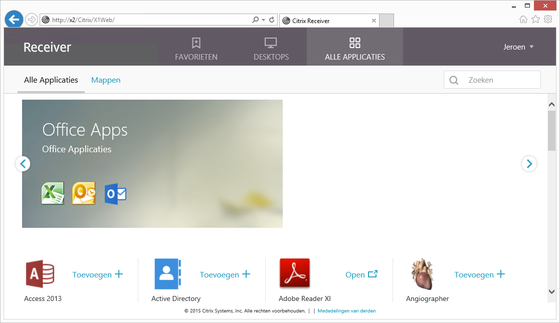
Task: Open browser Favorites star icon
Action: tap(536, 19)
